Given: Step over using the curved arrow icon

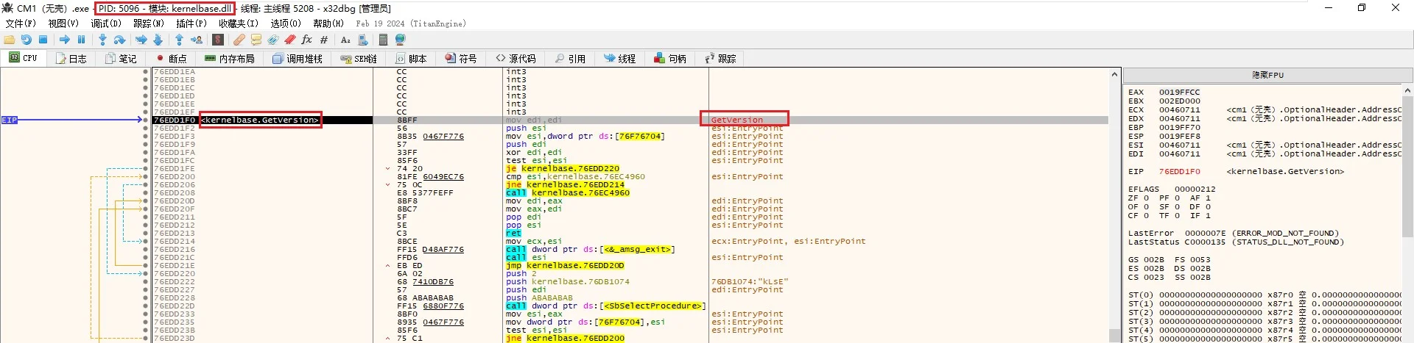Looking at the screenshot, I should click(x=120, y=40).
